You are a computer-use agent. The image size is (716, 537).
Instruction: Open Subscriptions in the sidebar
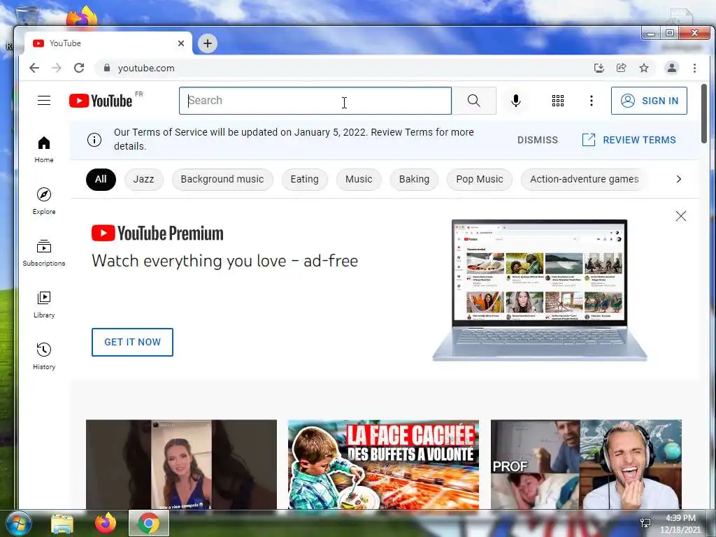[44, 253]
